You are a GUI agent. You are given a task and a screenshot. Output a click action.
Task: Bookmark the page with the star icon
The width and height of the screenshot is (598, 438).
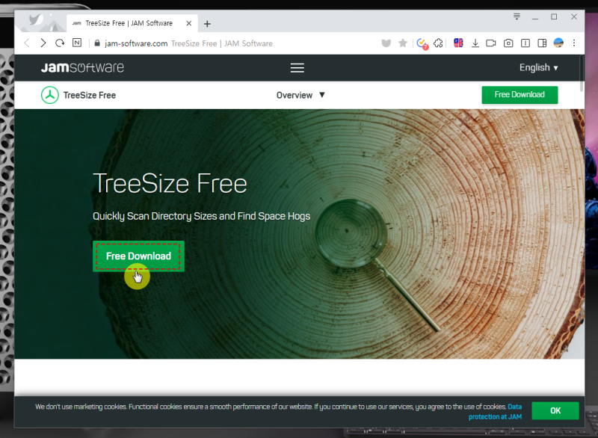[x=402, y=43]
